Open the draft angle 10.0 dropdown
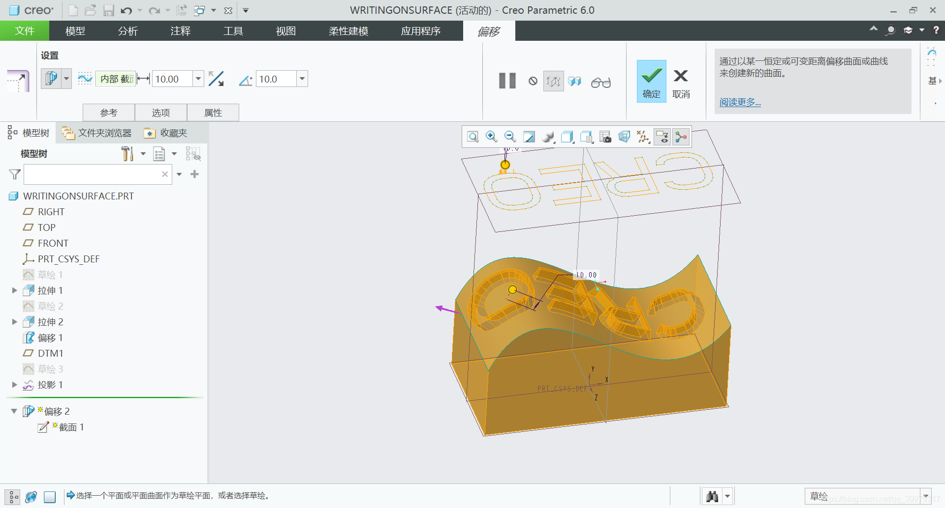The width and height of the screenshot is (945, 508). click(302, 79)
